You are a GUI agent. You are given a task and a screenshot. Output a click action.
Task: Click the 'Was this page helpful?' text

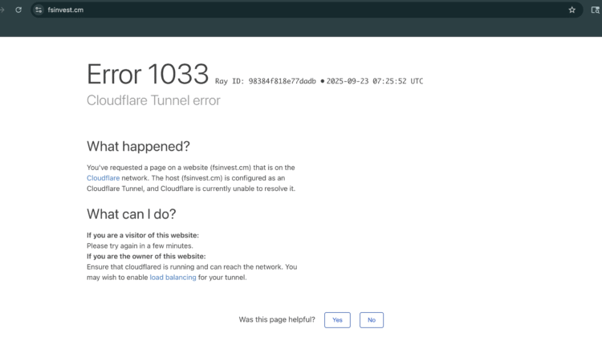pyautogui.click(x=277, y=319)
